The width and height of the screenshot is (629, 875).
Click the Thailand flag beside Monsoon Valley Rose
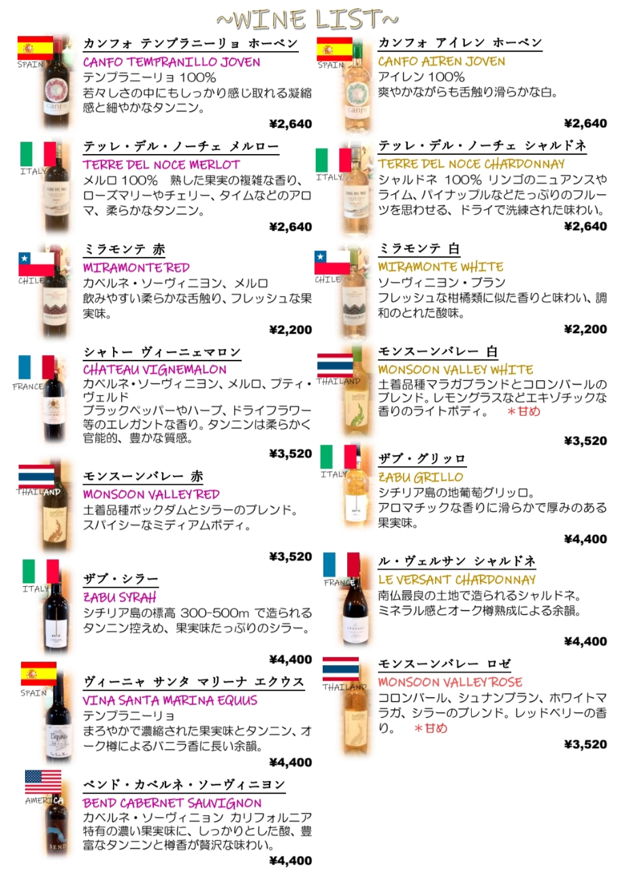click(340, 669)
